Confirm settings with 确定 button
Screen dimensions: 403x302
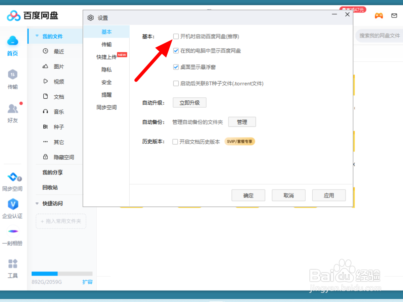click(249, 195)
